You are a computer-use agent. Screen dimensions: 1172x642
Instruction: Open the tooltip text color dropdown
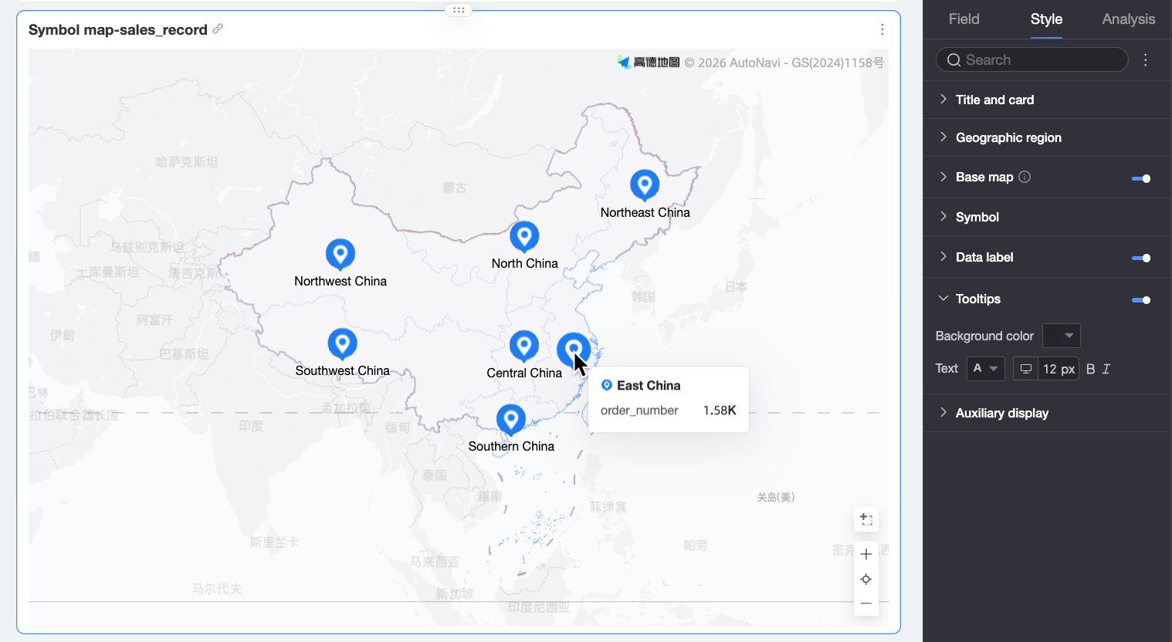986,369
